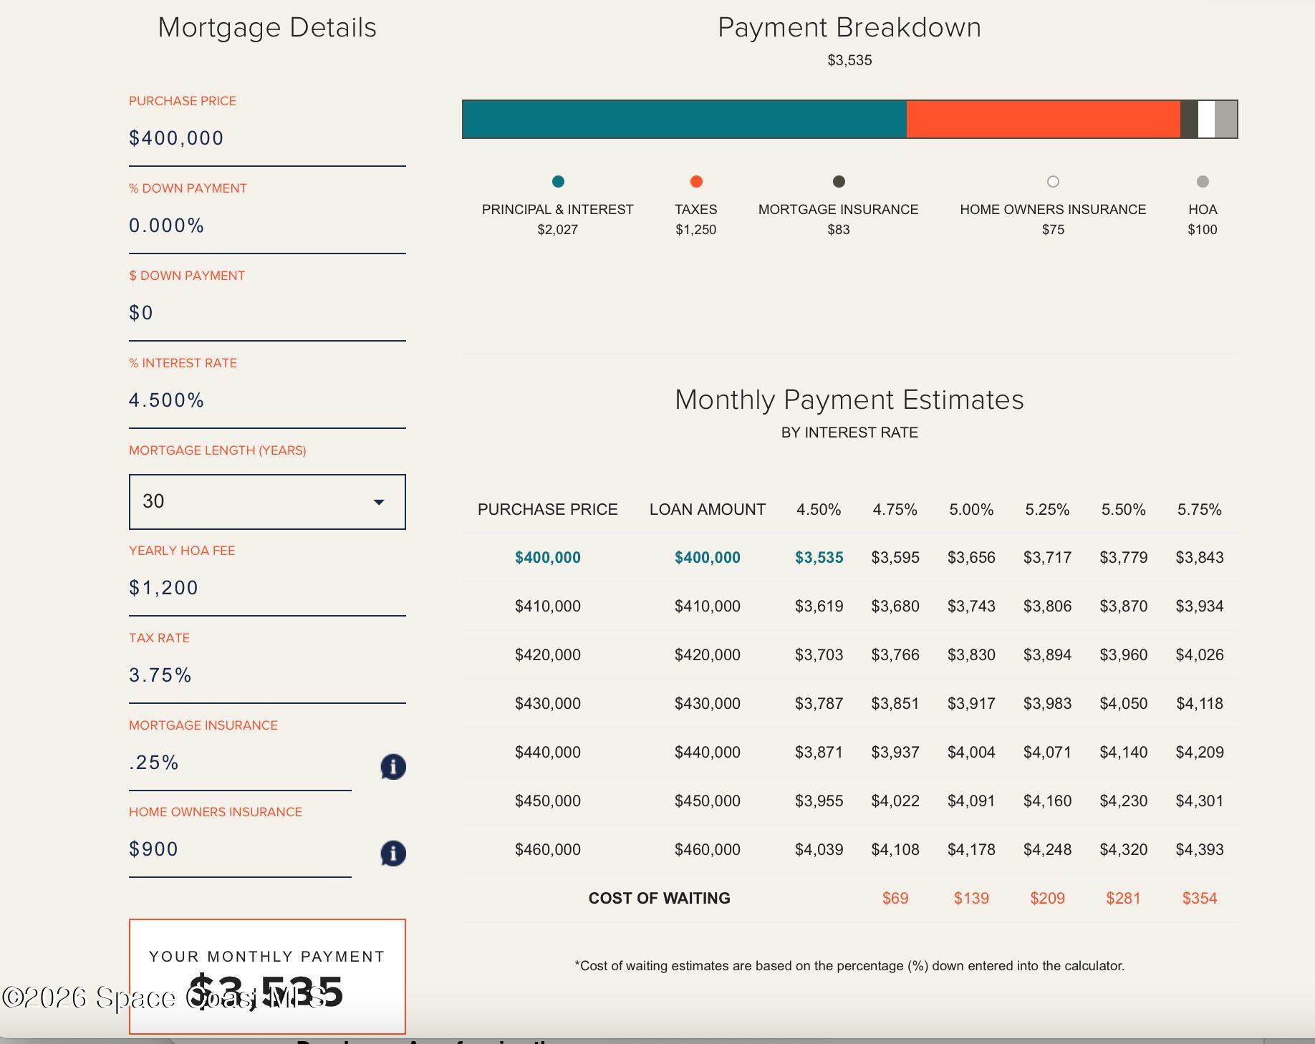Click the highlighted $3,535 payment in table

(819, 558)
